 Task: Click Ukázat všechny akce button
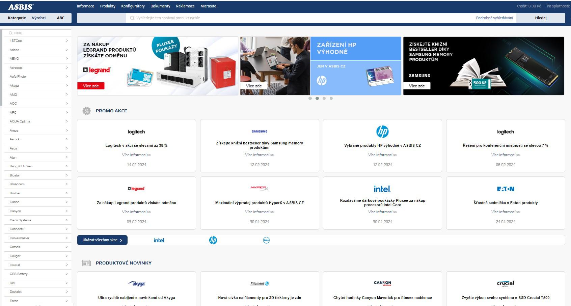tap(102, 240)
